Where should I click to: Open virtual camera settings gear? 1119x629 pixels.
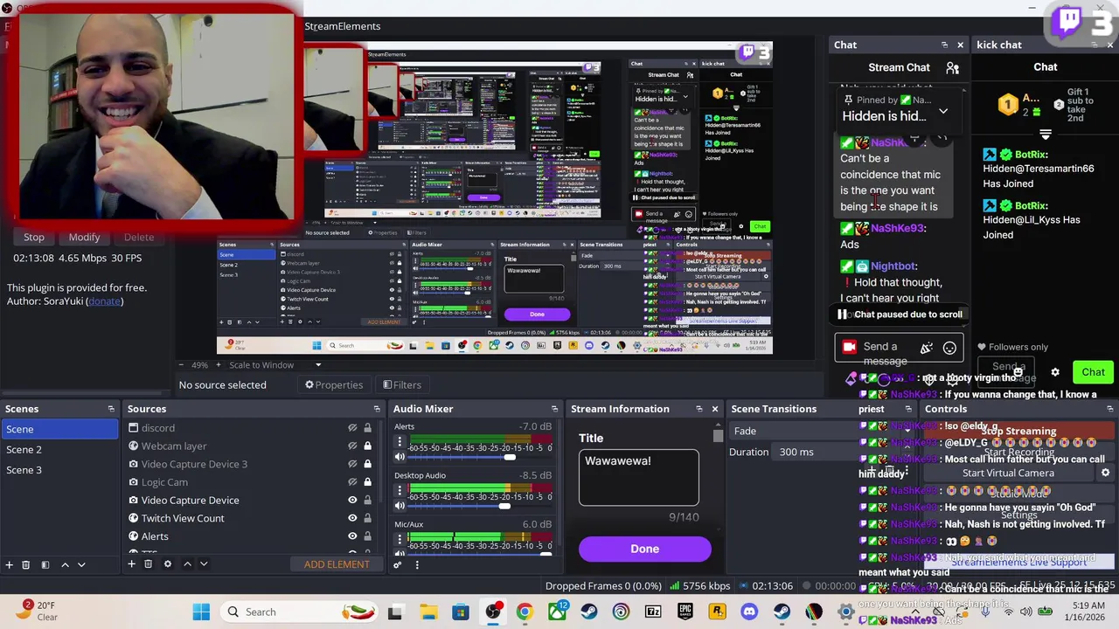(1105, 473)
